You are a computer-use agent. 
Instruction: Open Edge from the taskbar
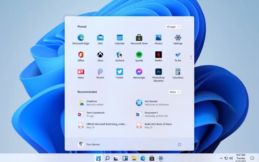click(143, 158)
